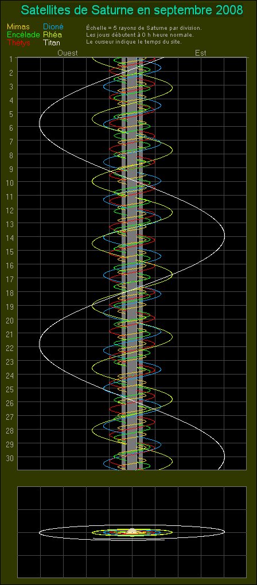This screenshot has width=257, height=585.
Task: Click the Est direction label
Action: (201, 53)
